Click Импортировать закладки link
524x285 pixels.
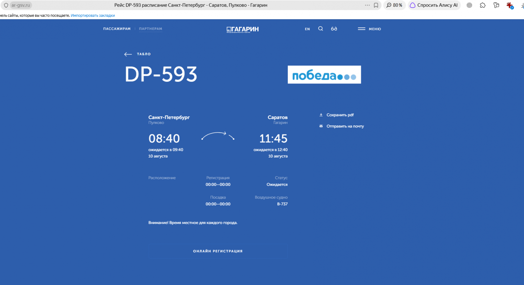click(93, 15)
